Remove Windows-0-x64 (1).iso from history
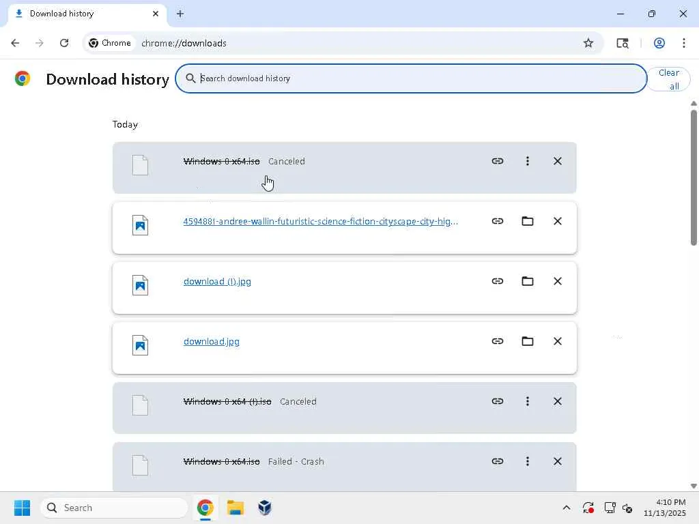Screen dimensions: 699x524 pyautogui.click(x=557, y=401)
